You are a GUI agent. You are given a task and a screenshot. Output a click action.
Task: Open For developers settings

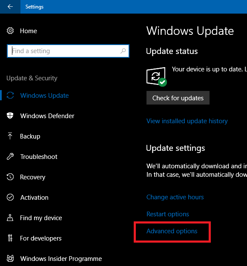(x=41, y=238)
